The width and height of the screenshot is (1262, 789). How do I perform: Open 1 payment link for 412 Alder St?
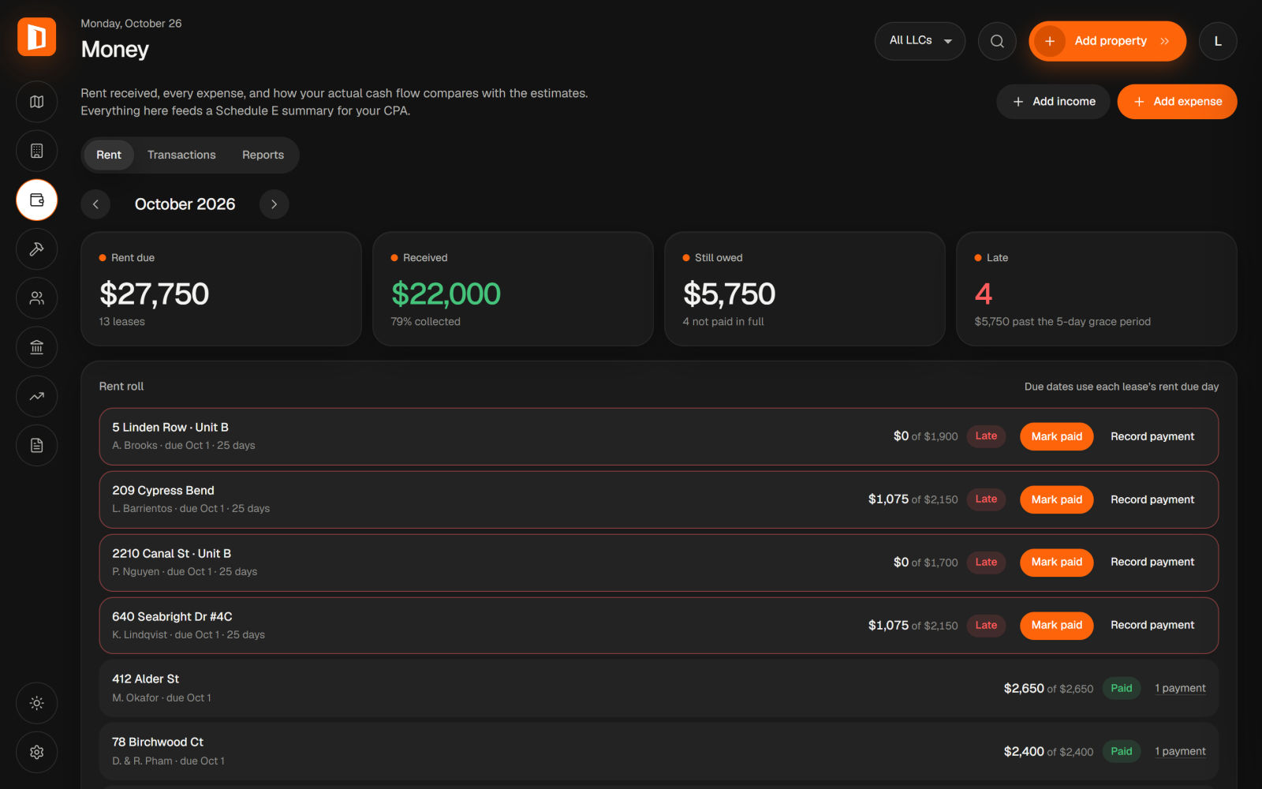(x=1180, y=688)
